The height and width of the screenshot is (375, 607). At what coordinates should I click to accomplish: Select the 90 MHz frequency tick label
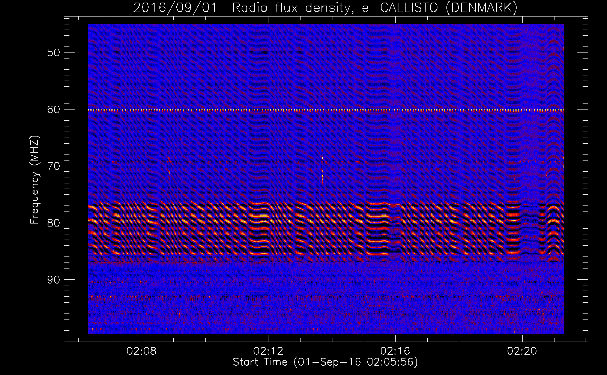coord(54,280)
